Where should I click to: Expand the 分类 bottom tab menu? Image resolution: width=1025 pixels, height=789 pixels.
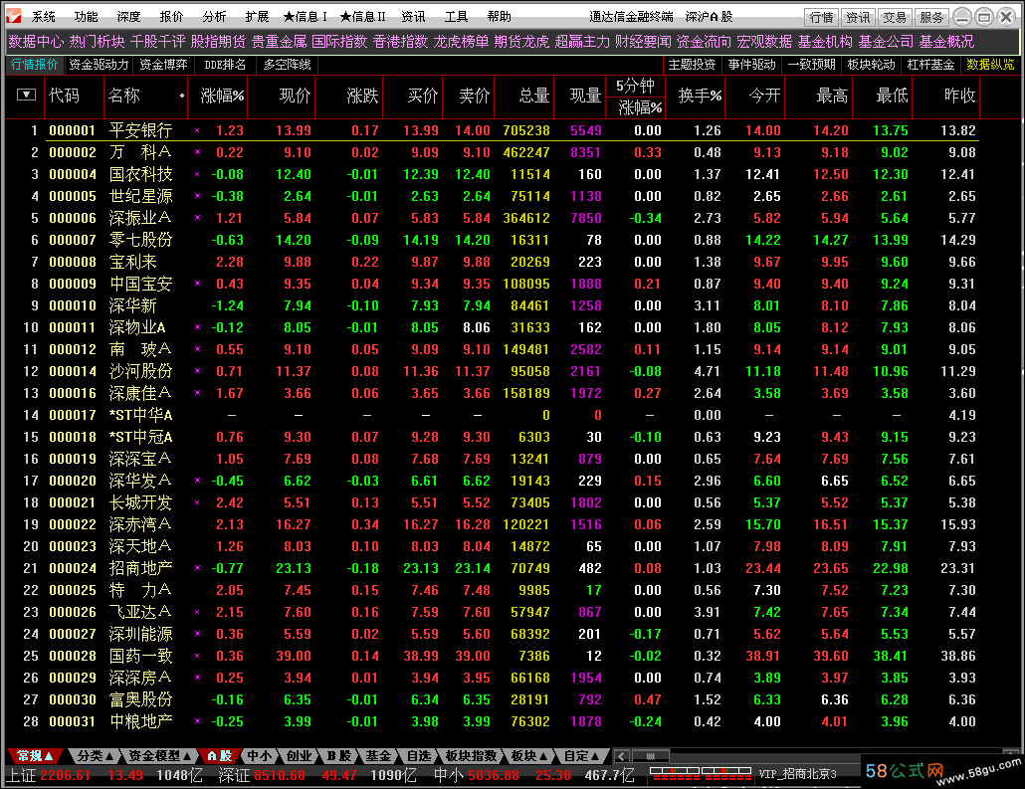[96, 755]
